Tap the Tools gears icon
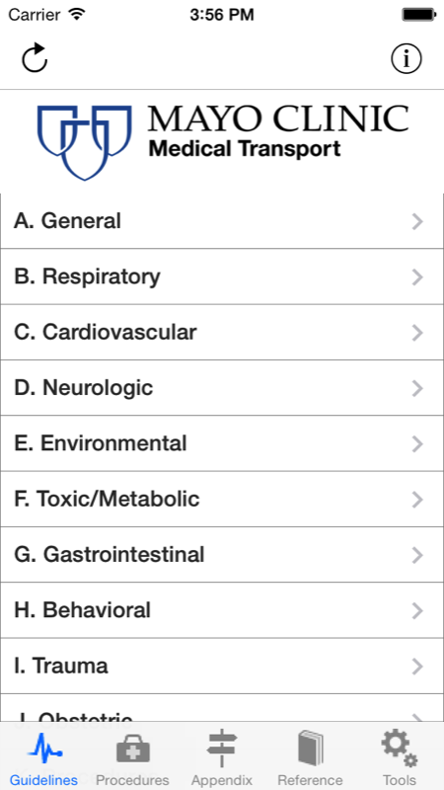Screen dimensions: 444x790 click(x=400, y=749)
